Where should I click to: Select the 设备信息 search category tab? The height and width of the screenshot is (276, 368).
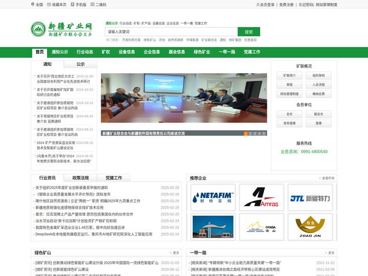(158, 23)
